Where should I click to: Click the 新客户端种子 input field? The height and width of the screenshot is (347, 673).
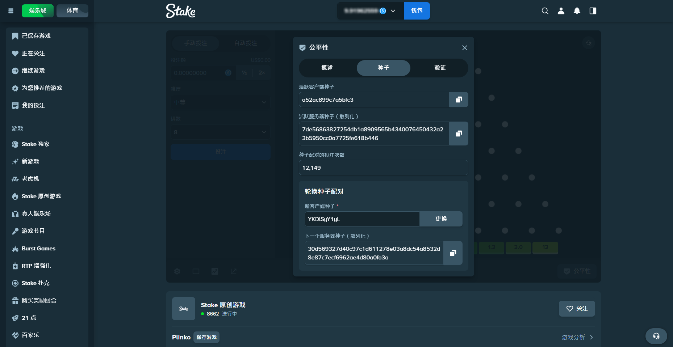point(362,219)
